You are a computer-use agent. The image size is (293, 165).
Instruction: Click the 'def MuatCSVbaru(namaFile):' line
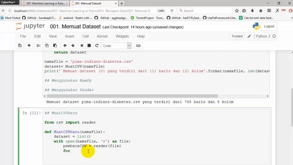click(75, 132)
